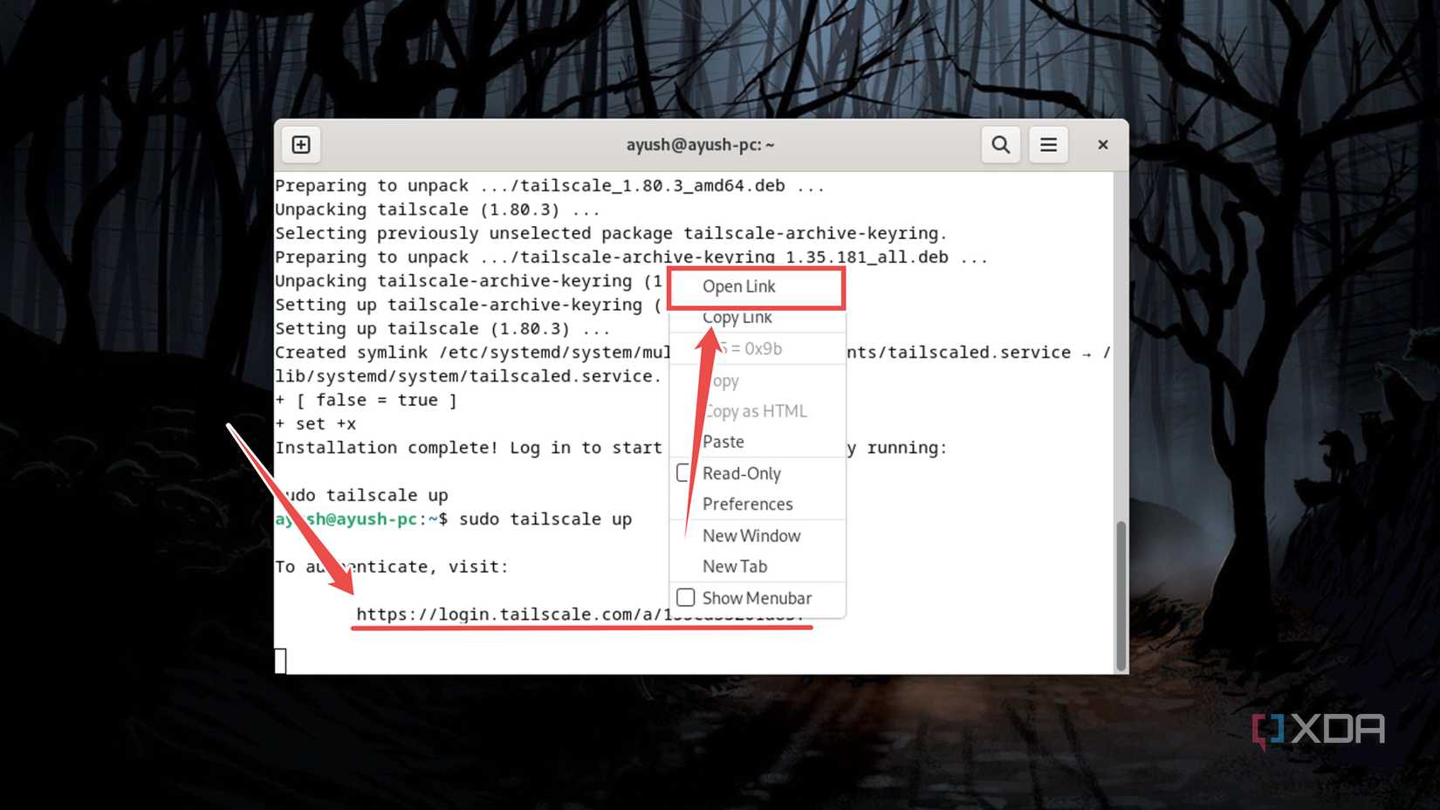Screen dimensions: 1440x810
Task: Open a new terminal tab with the plus icon
Action: (x=300, y=144)
